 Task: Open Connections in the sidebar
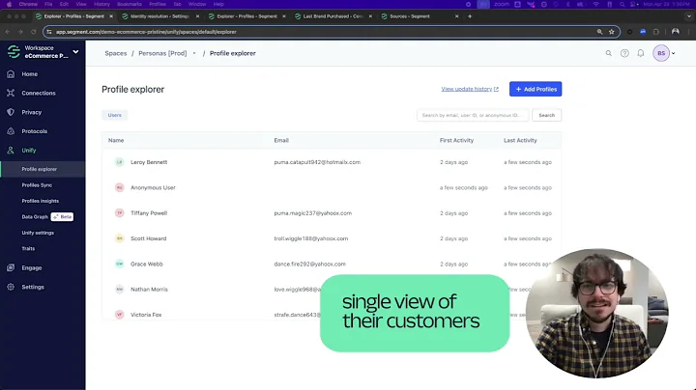pyautogui.click(x=38, y=93)
